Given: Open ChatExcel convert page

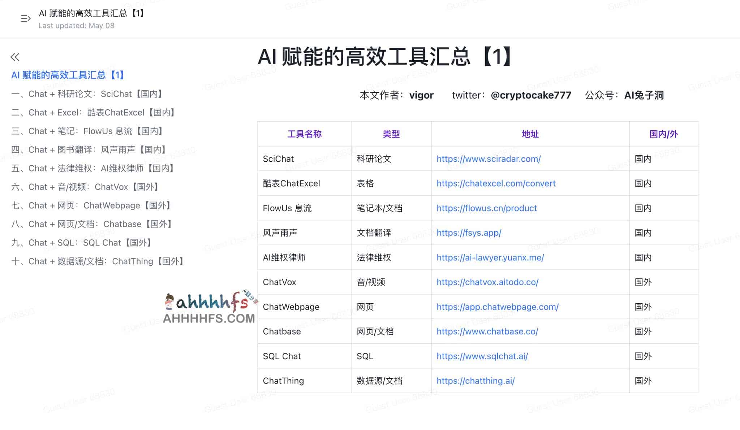Looking at the screenshot, I should (x=496, y=183).
